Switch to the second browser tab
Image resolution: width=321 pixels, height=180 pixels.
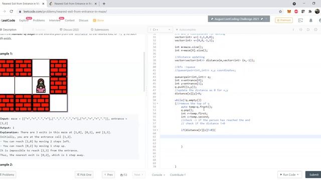click(73, 3)
